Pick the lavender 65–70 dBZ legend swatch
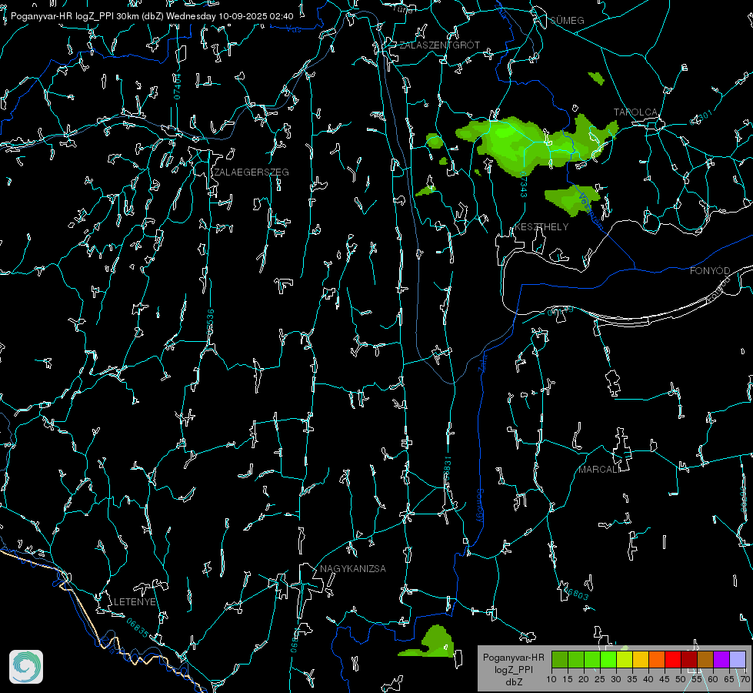753x693 pixels. pos(737,659)
